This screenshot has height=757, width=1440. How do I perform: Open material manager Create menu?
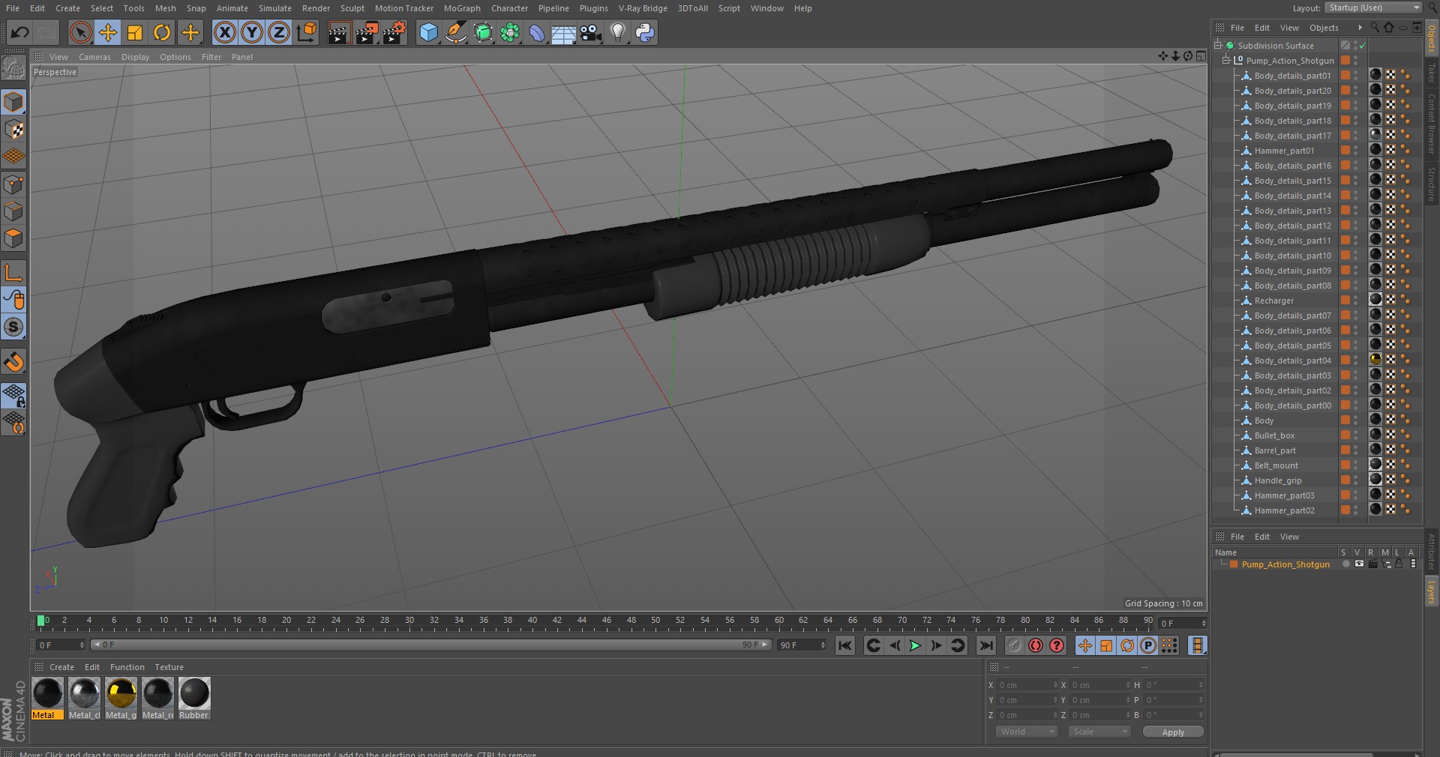click(61, 667)
